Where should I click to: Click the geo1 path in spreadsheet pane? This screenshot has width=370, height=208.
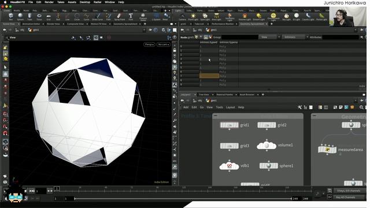[x=212, y=30]
